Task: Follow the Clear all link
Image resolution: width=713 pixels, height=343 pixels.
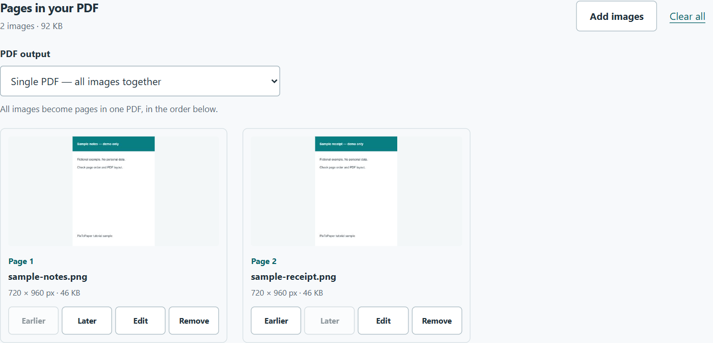Action: [x=688, y=16]
